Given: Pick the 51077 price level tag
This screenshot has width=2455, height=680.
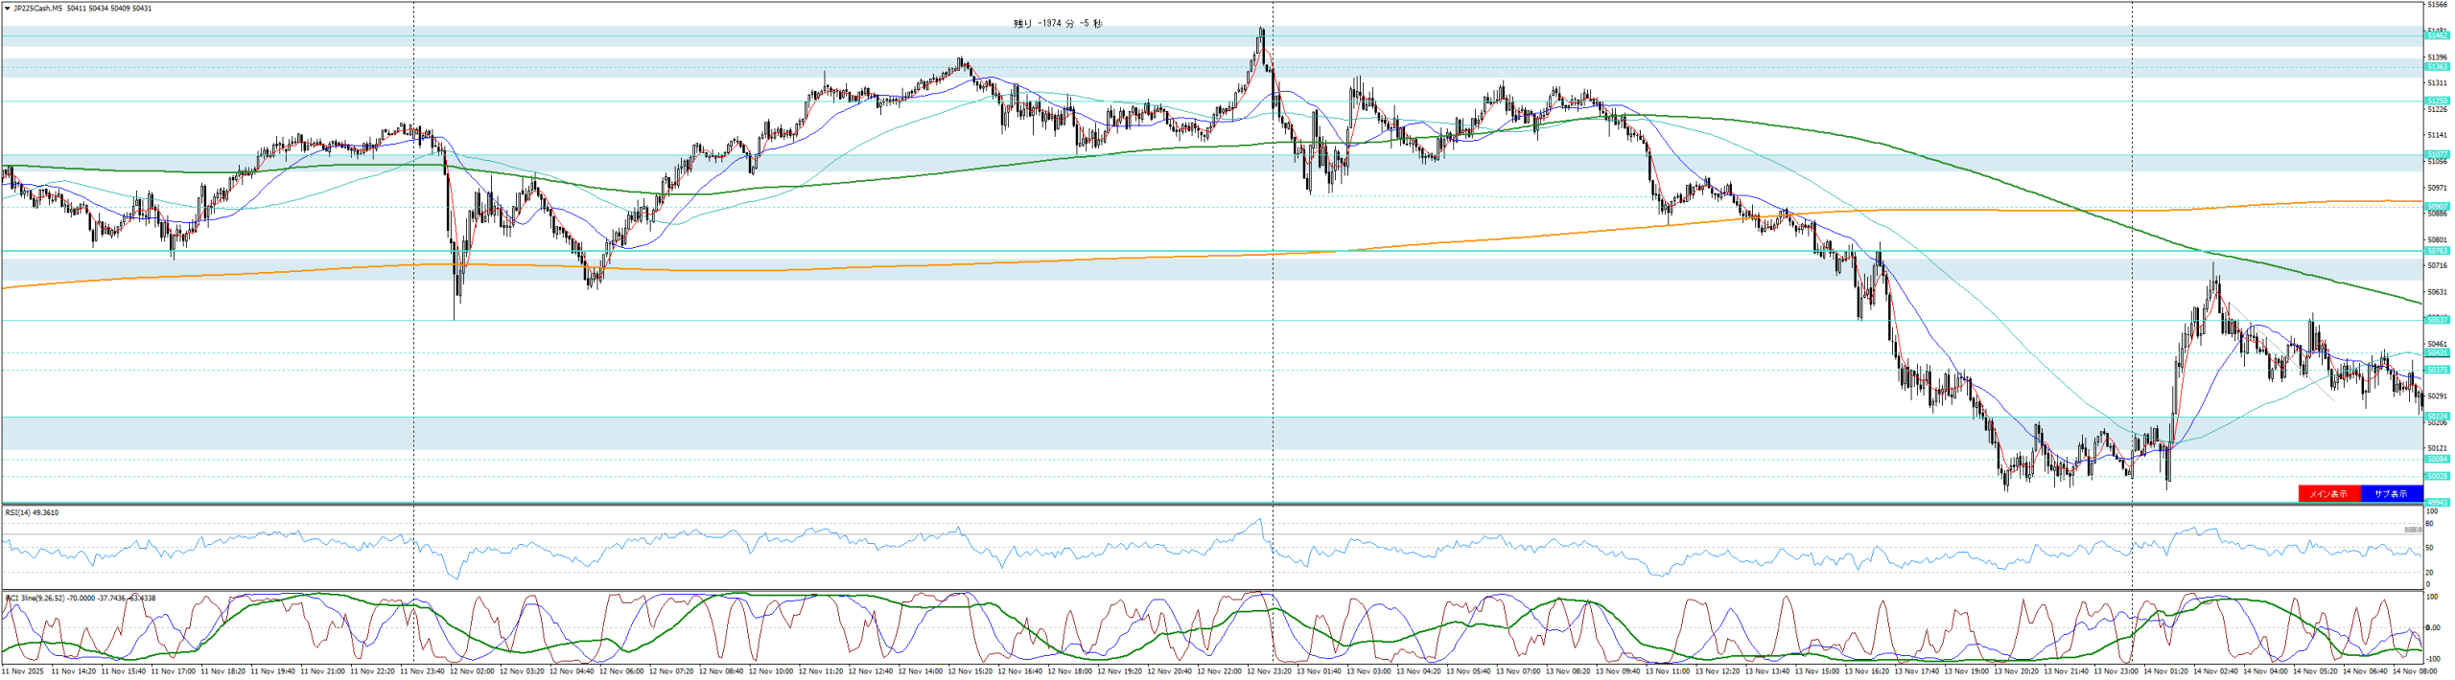Looking at the screenshot, I should point(2437,154).
